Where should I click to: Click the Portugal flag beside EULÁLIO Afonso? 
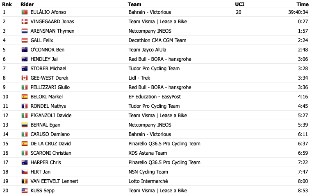tap(25, 12)
